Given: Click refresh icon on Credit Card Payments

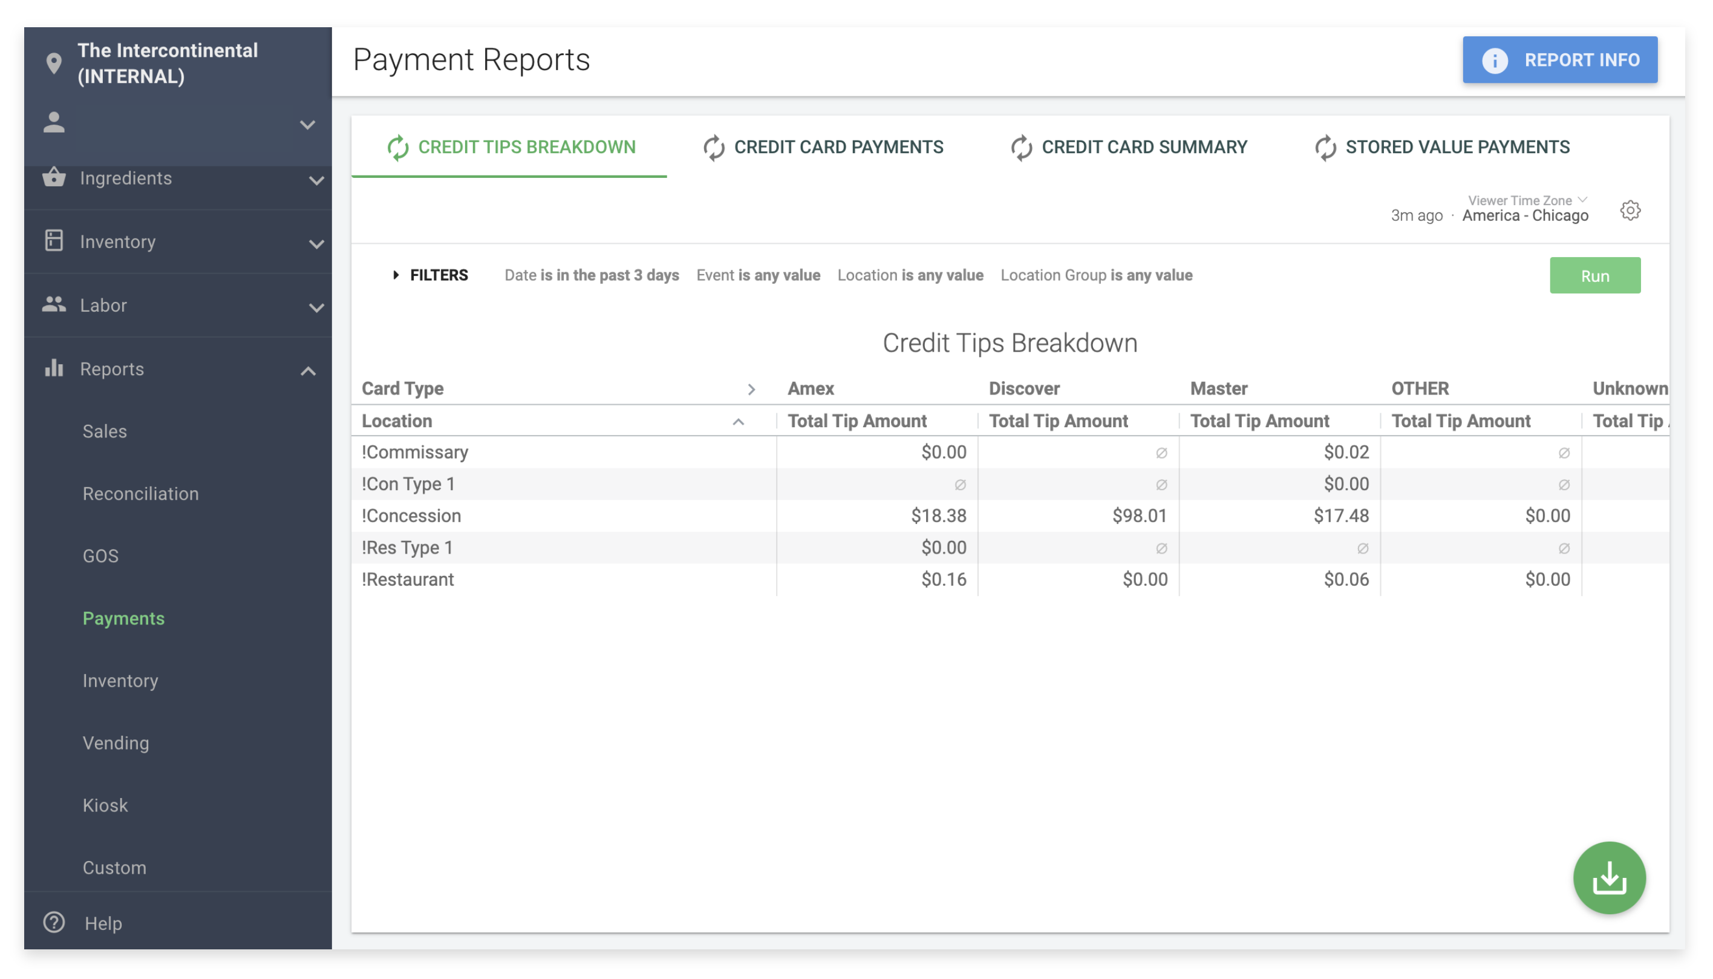Looking at the screenshot, I should (714, 147).
